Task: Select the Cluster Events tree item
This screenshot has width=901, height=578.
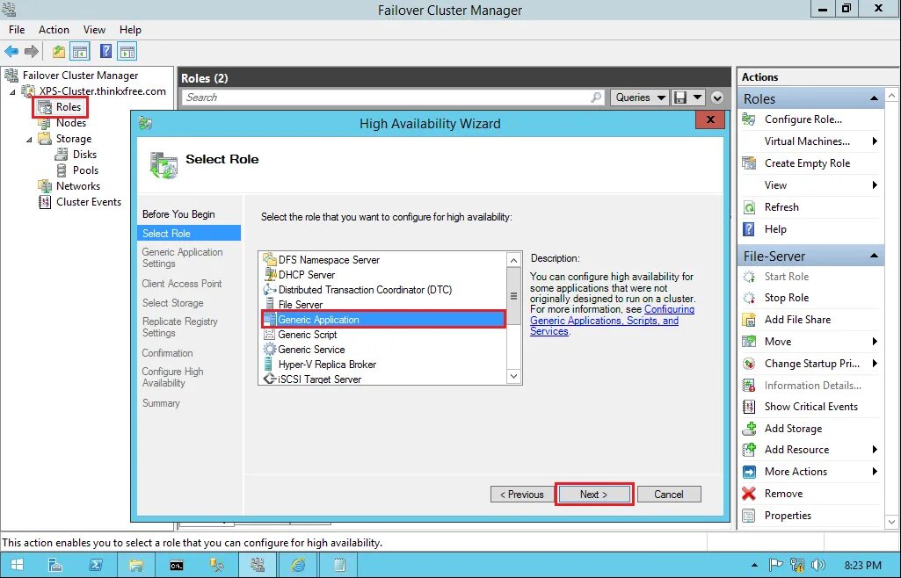Action: coord(89,202)
